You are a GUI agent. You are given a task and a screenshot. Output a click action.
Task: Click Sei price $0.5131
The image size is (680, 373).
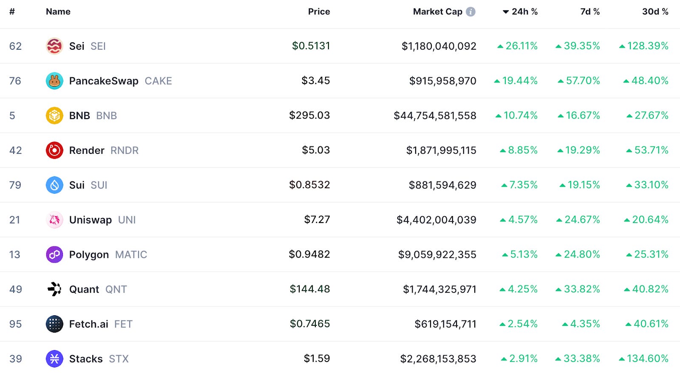pyautogui.click(x=311, y=46)
